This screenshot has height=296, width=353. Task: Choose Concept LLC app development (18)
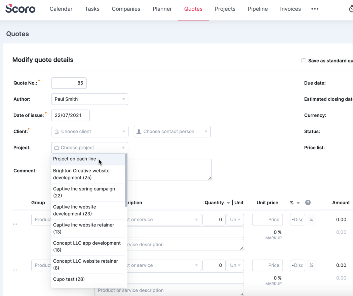pos(88,247)
